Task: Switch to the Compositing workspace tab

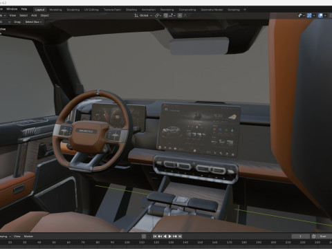Action: [x=187, y=10]
